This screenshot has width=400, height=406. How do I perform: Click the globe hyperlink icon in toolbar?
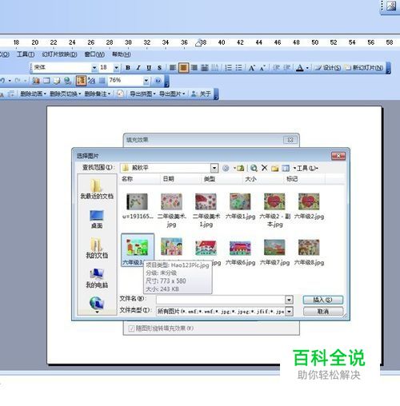coord(68,81)
